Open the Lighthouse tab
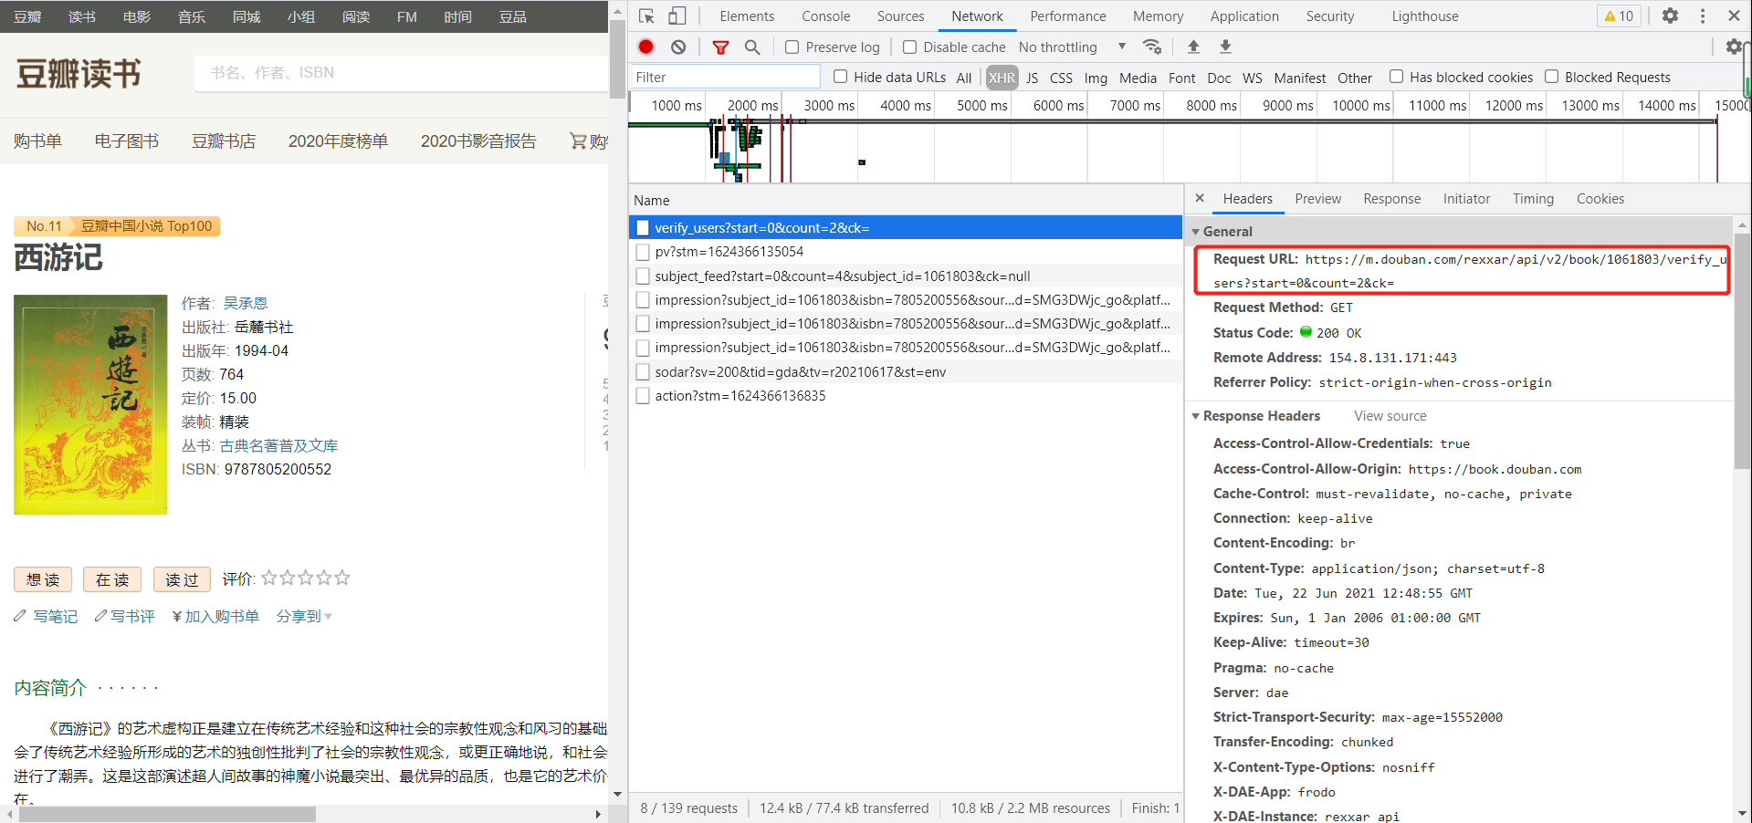 click(x=1425, y=16)
